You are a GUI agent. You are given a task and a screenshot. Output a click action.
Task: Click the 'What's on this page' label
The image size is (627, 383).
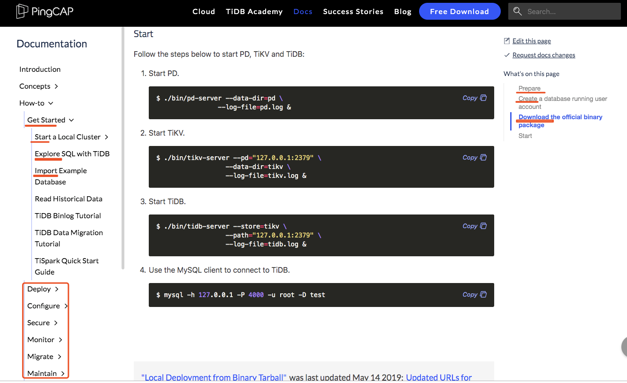coord(531,74)
